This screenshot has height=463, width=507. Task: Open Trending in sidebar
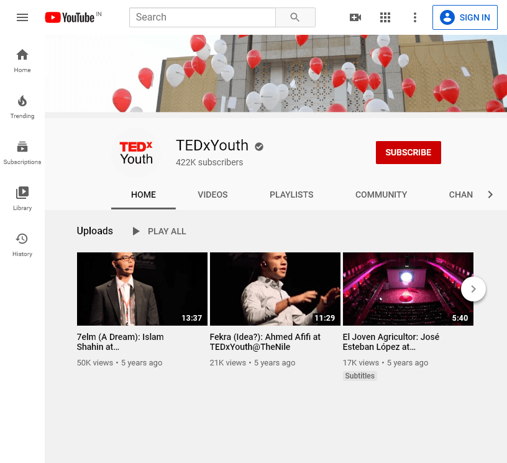click(22, 107)
